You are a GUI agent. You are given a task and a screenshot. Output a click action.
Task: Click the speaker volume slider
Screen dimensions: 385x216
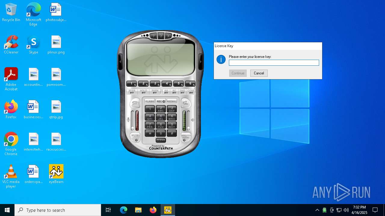(x=189, y=120)
